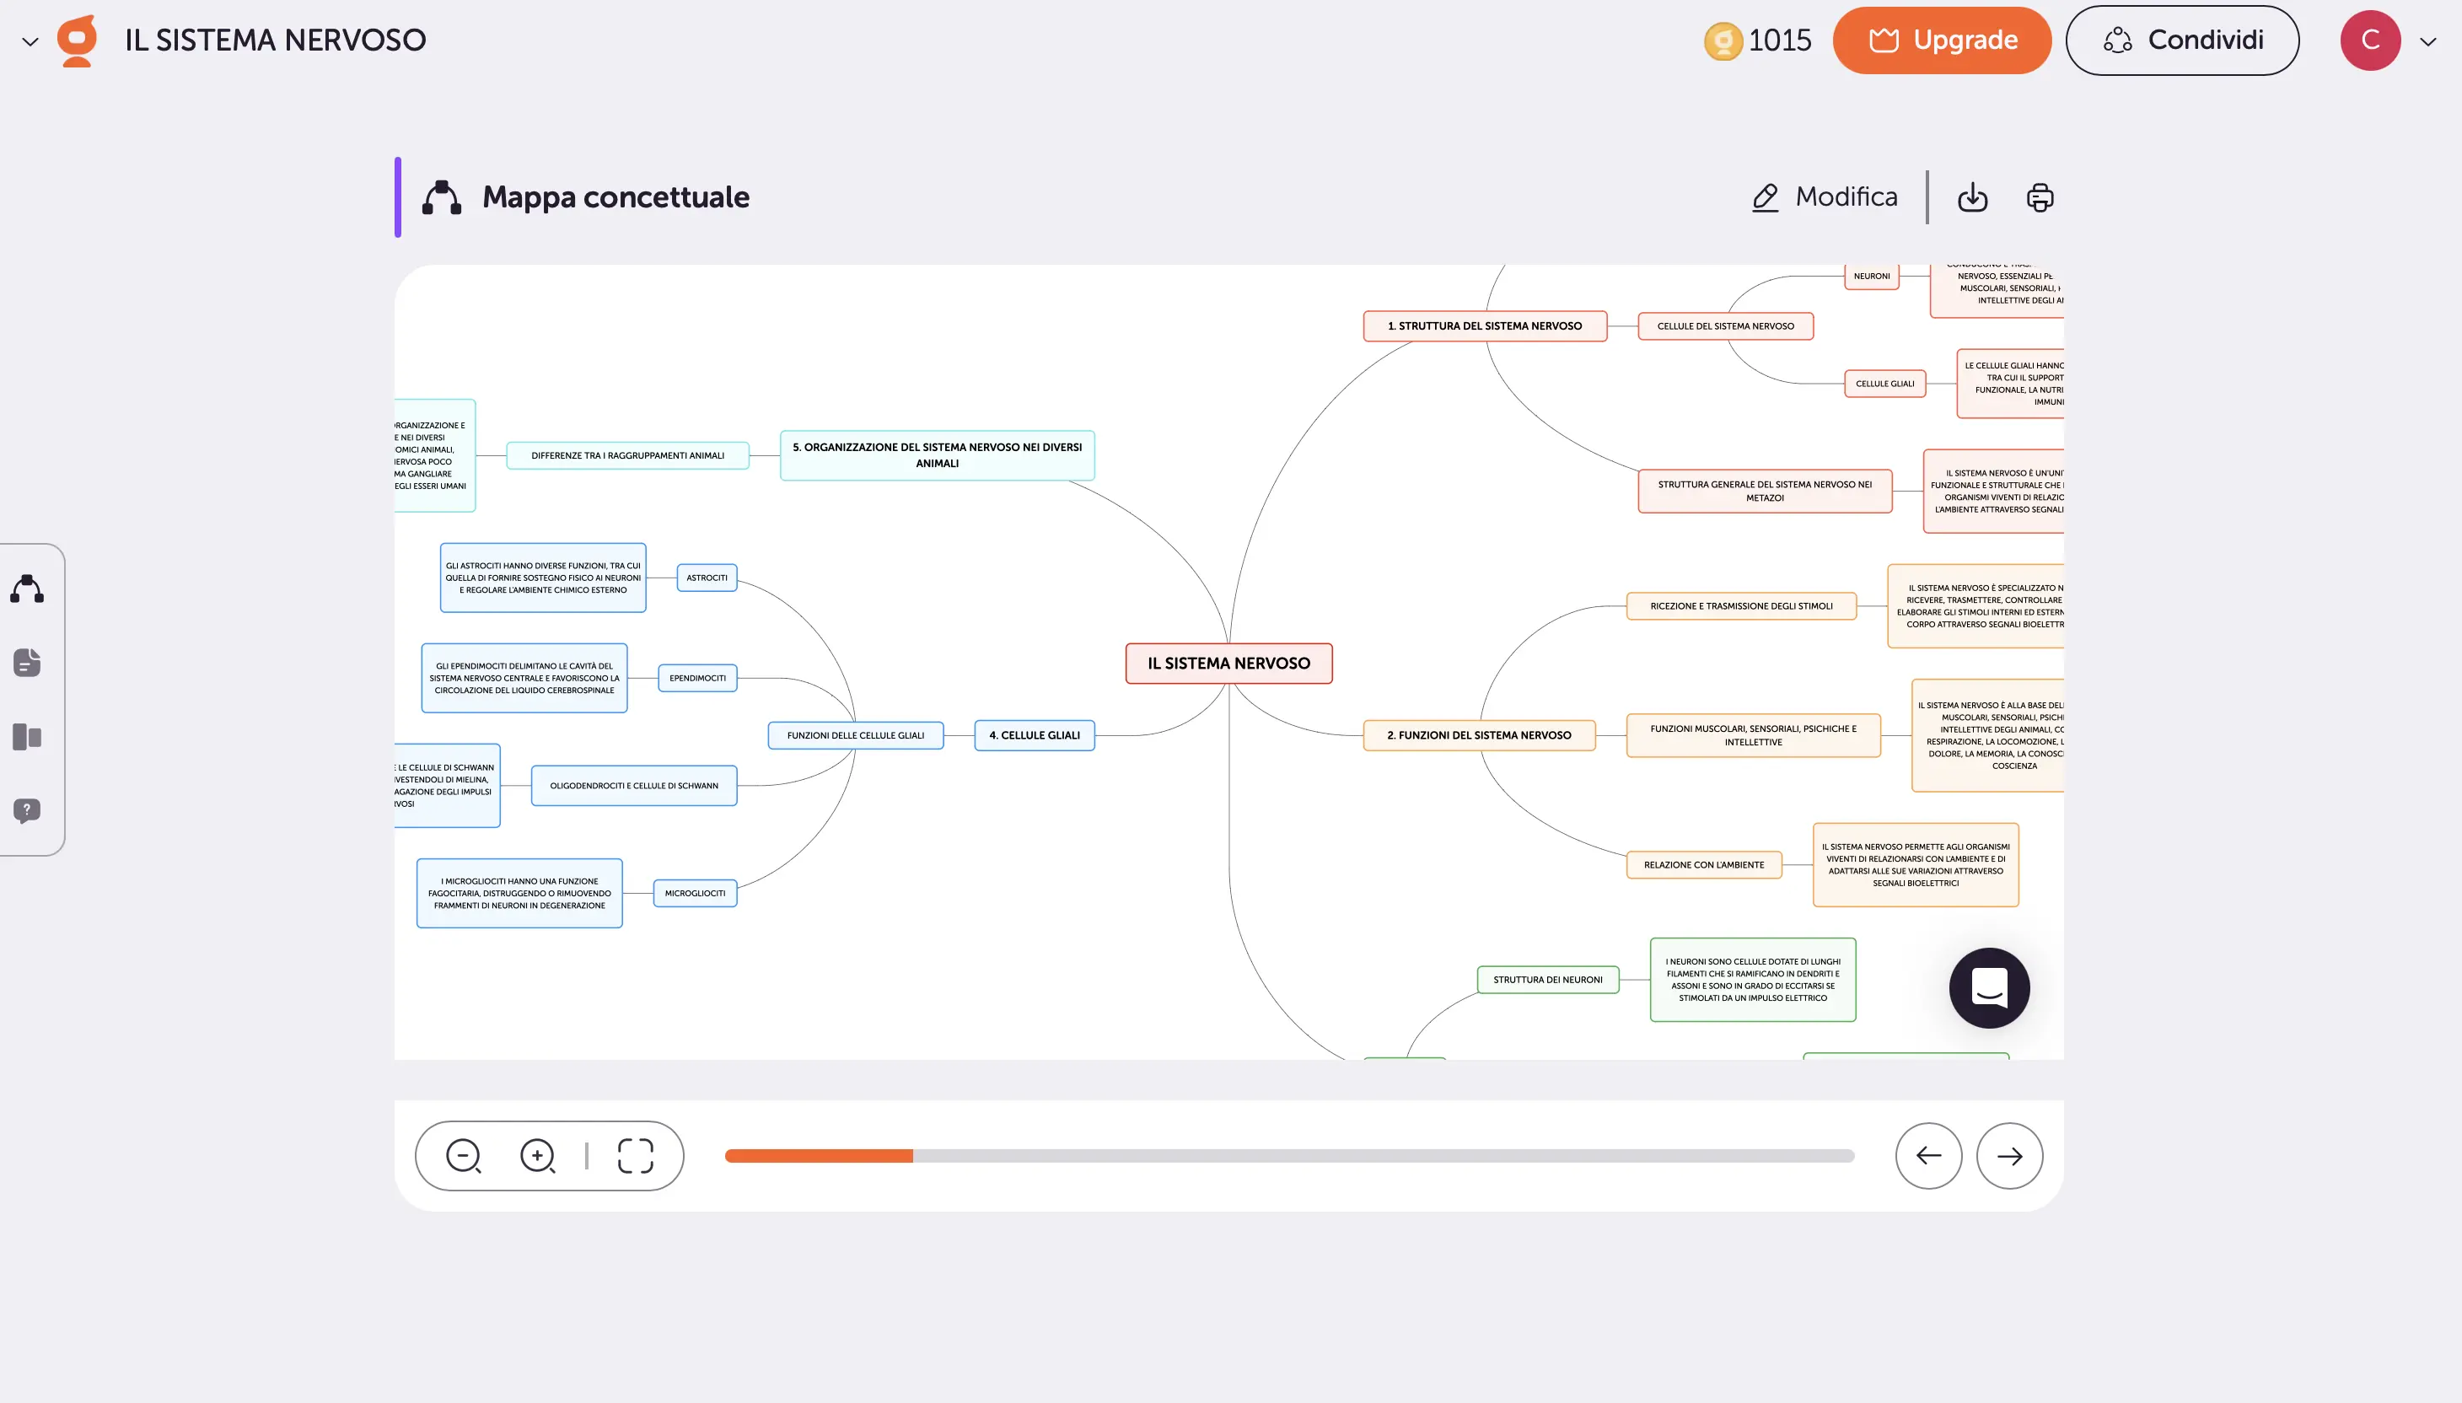Print the map using the printer icon
The height and width of the screenshot is (1403, 2462).
click(2040, 196)
